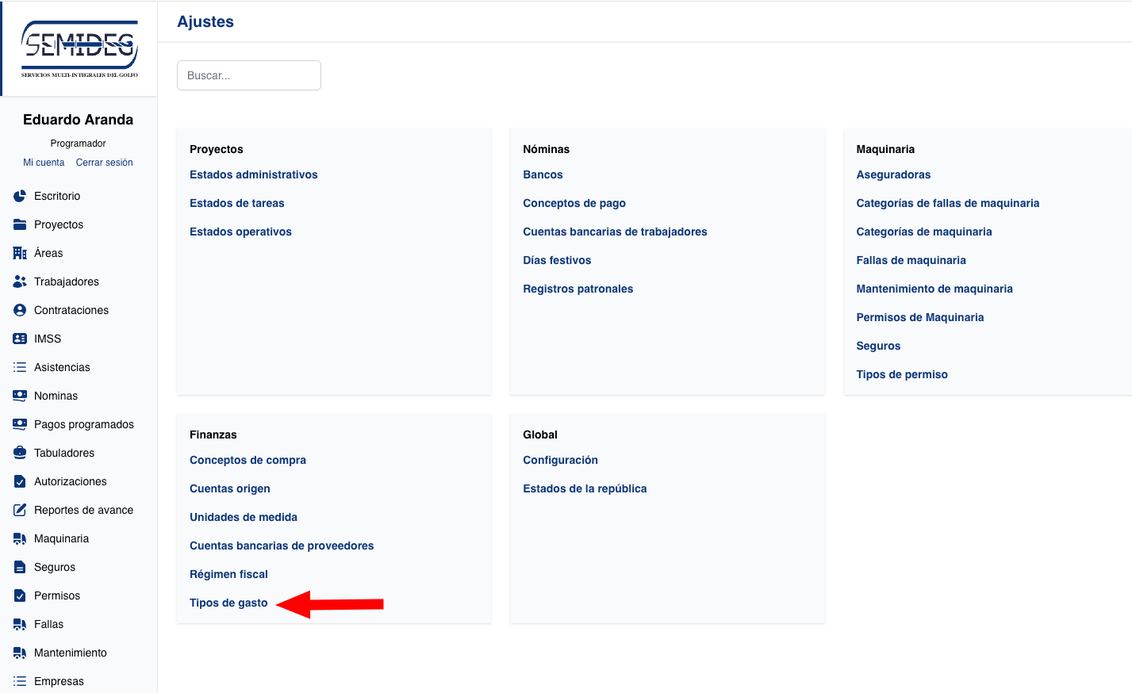Open Conceptos de pago settings
1132x693 pixels.
[574, 203]
